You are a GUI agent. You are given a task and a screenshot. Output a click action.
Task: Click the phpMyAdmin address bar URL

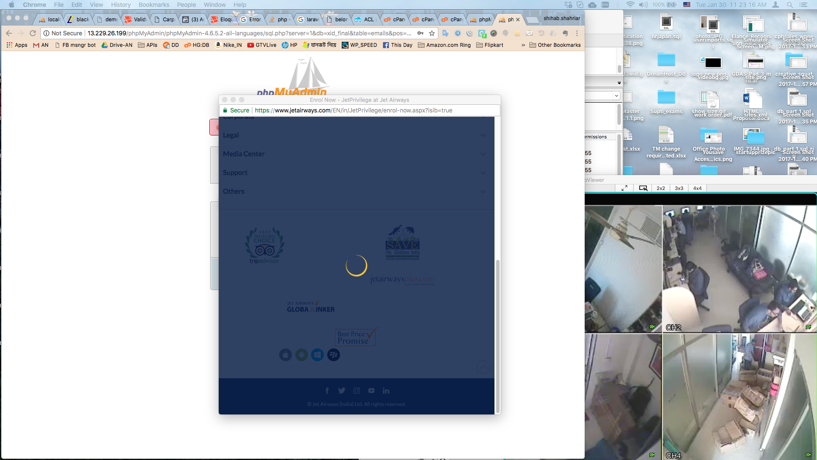pyautogui.click(x=249, y=33)
